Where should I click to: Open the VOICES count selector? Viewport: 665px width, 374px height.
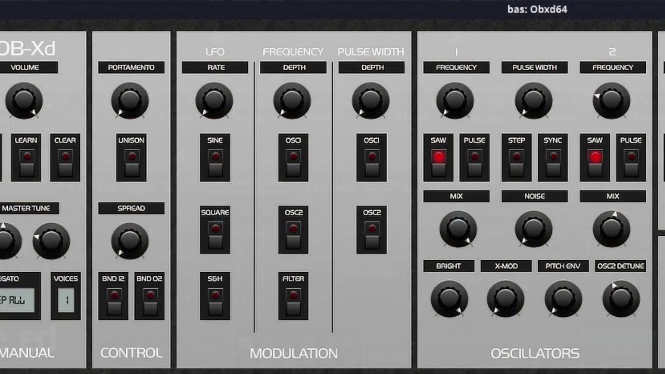click(x=66, y=300)
